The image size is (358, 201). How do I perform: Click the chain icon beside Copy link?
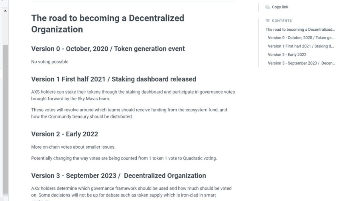pos(267,7)
